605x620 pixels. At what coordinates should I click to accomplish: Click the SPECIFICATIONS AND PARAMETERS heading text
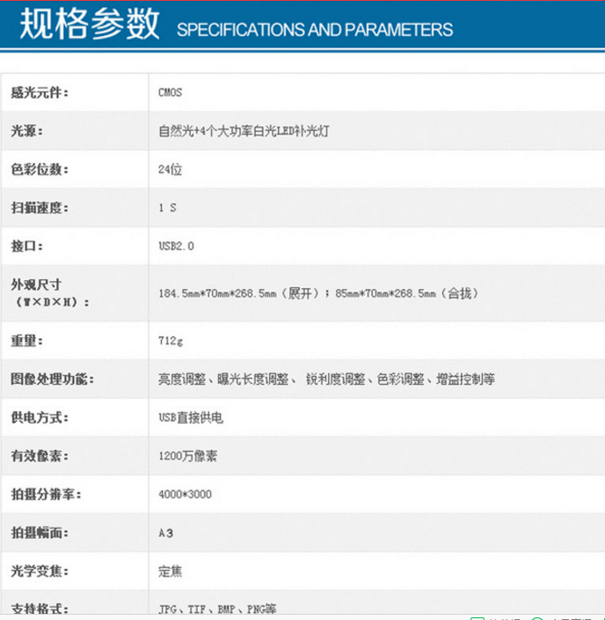pyautogui.click(x=315, y=29)
